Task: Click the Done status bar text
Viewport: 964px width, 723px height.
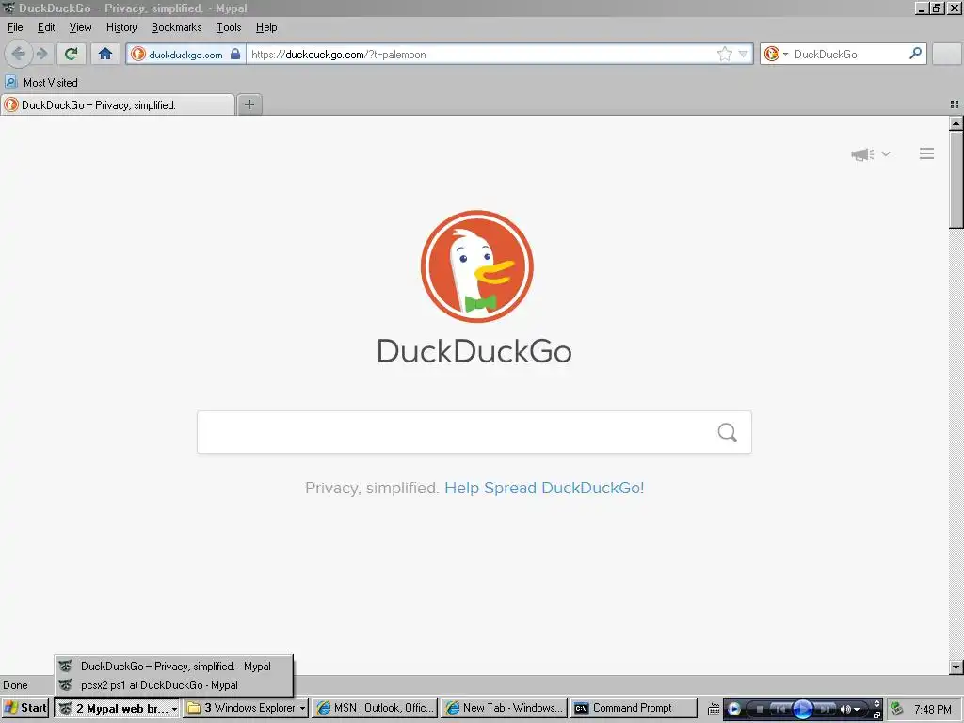Action: pyautogui.click(x=15, y=685)
